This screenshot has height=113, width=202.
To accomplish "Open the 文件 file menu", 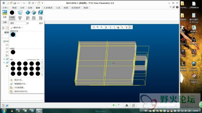I will coord(5,8).
